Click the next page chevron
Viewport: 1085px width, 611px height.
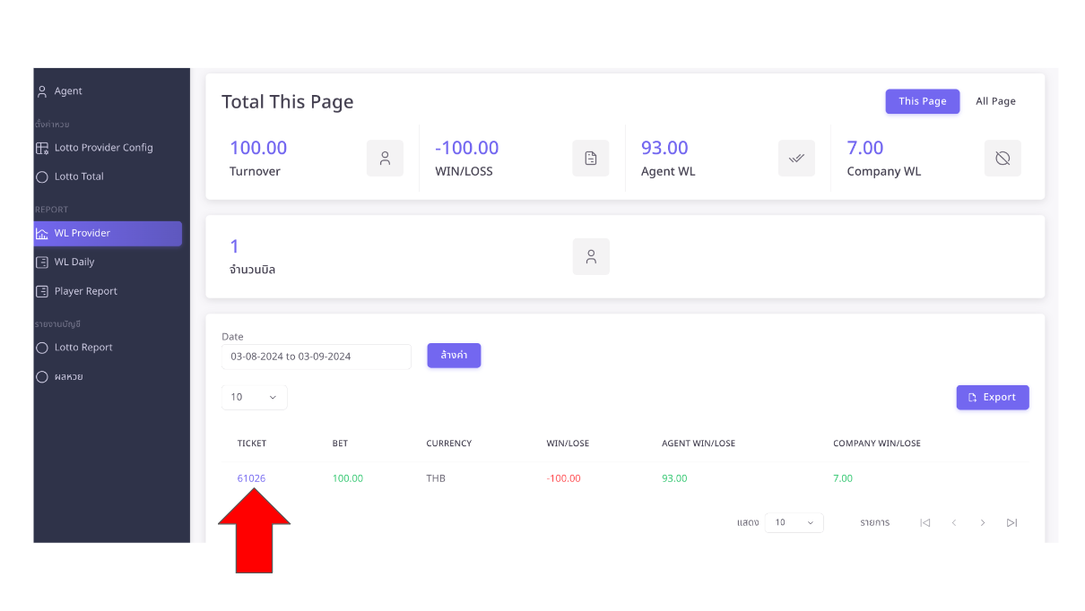pos(983,523)
